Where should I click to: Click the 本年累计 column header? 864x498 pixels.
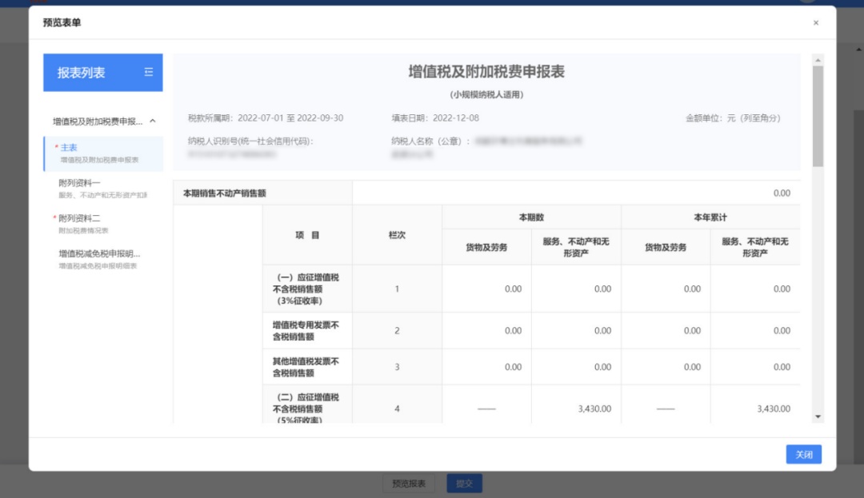click(x=710, y=217)
